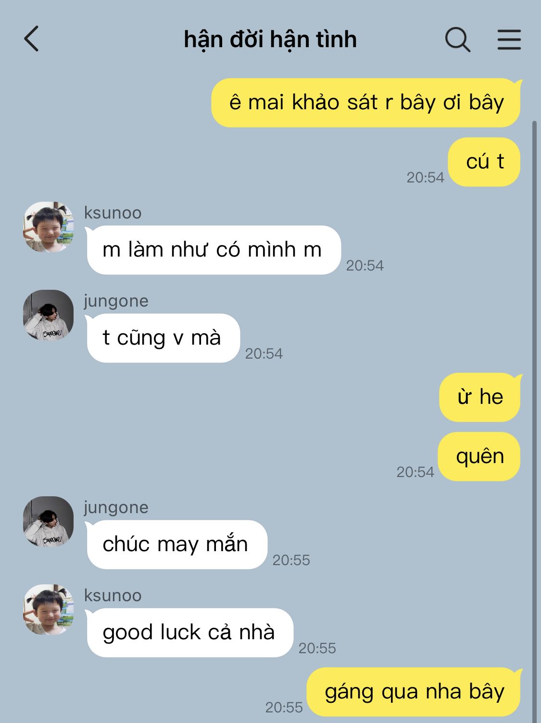The image size is (541, 723).
Task: Select the 'cú t' message bubble
Action: click(x=485, y=162)
